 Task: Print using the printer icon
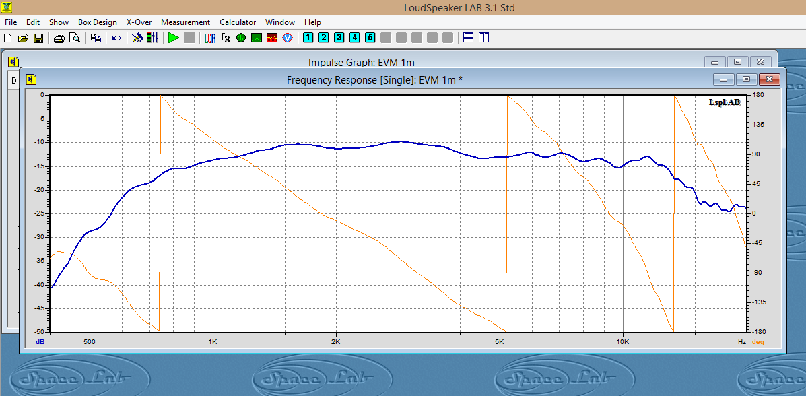[59, 38]
